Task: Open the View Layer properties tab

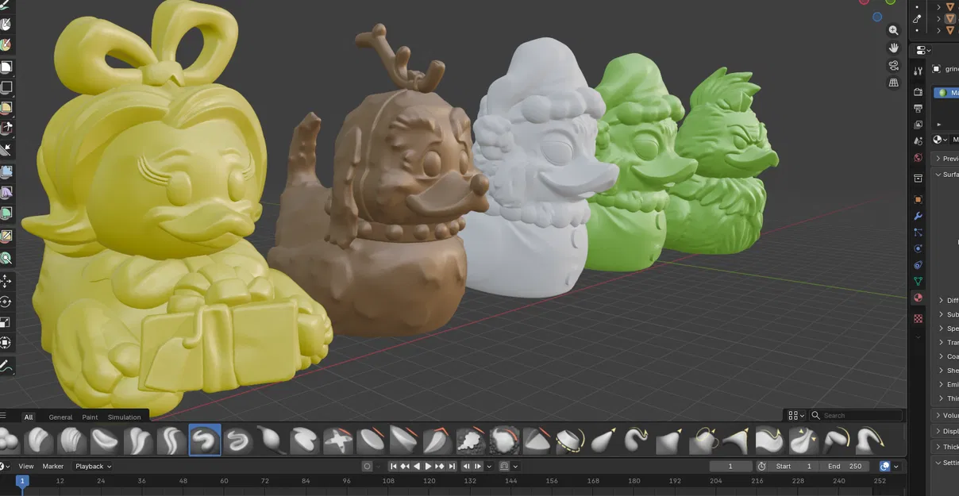Action: point(919,125)
